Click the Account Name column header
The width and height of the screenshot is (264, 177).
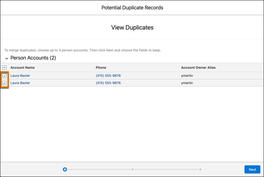point(22,68)
